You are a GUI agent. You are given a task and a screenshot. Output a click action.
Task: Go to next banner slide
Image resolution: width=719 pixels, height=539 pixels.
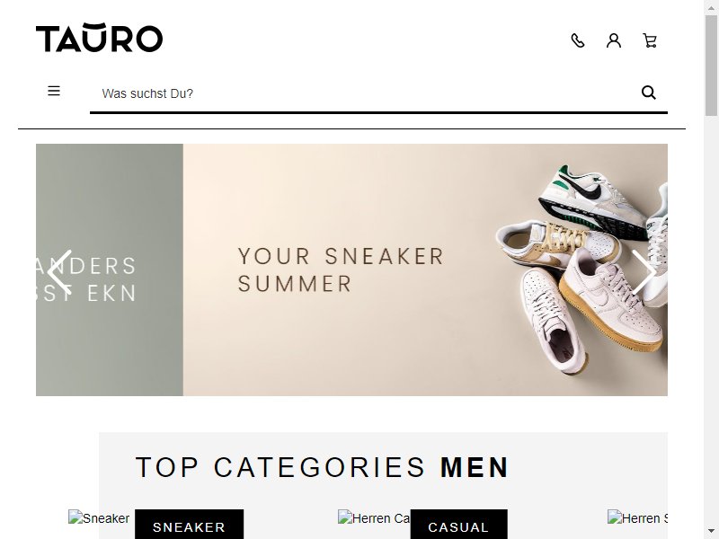644,272
